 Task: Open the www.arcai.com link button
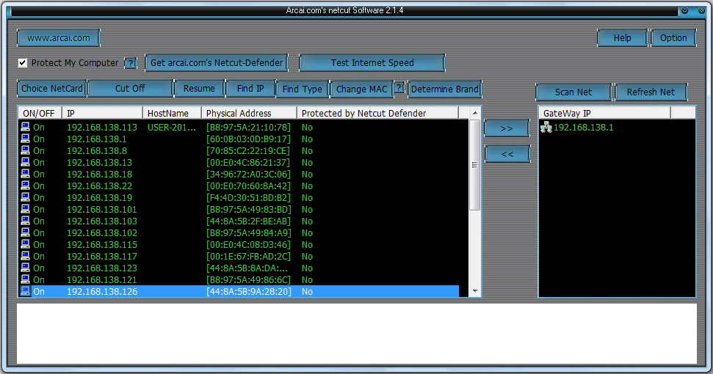pos(58,38)
